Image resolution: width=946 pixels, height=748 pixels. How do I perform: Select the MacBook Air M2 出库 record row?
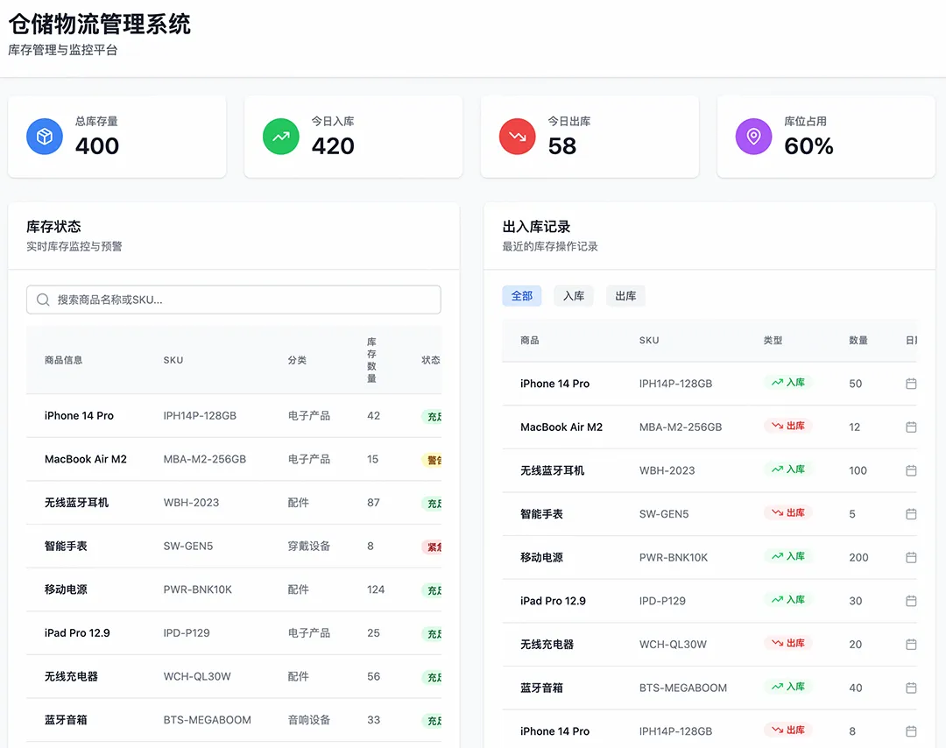point(701,427)
